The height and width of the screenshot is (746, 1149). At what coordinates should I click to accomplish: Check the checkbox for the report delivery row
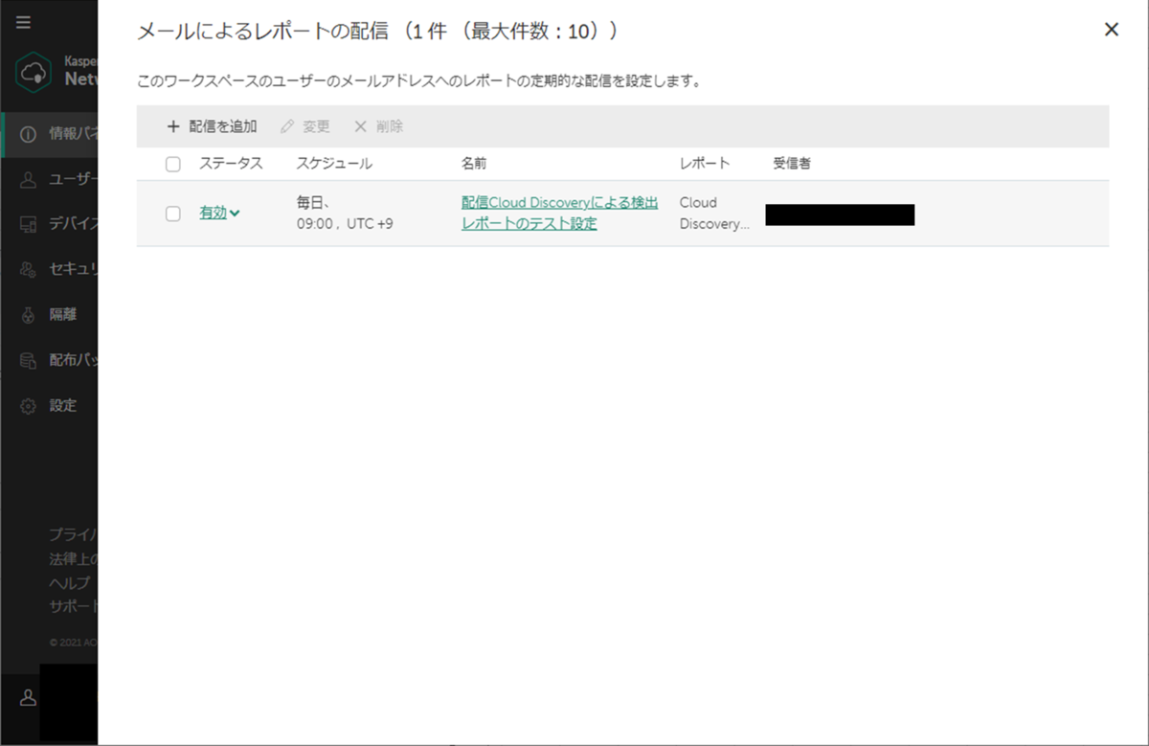tap(173, 214)
